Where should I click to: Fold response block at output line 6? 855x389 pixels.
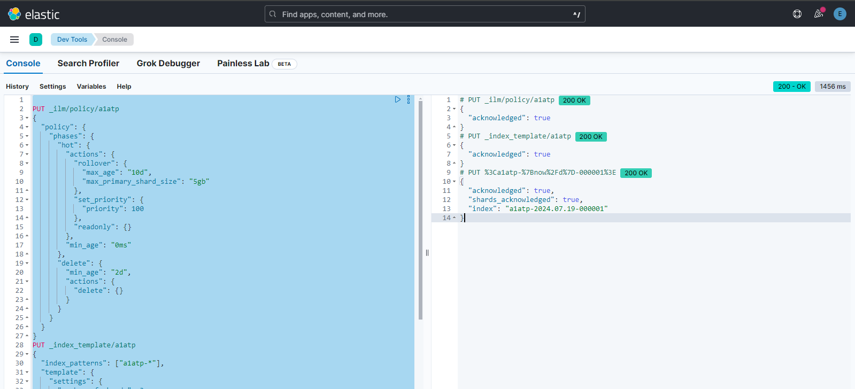(455, 145)
